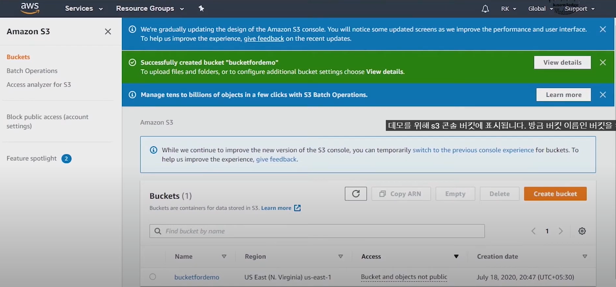Click Bucket and objects not public access text

pyautogui.click(x=404, y=277)
